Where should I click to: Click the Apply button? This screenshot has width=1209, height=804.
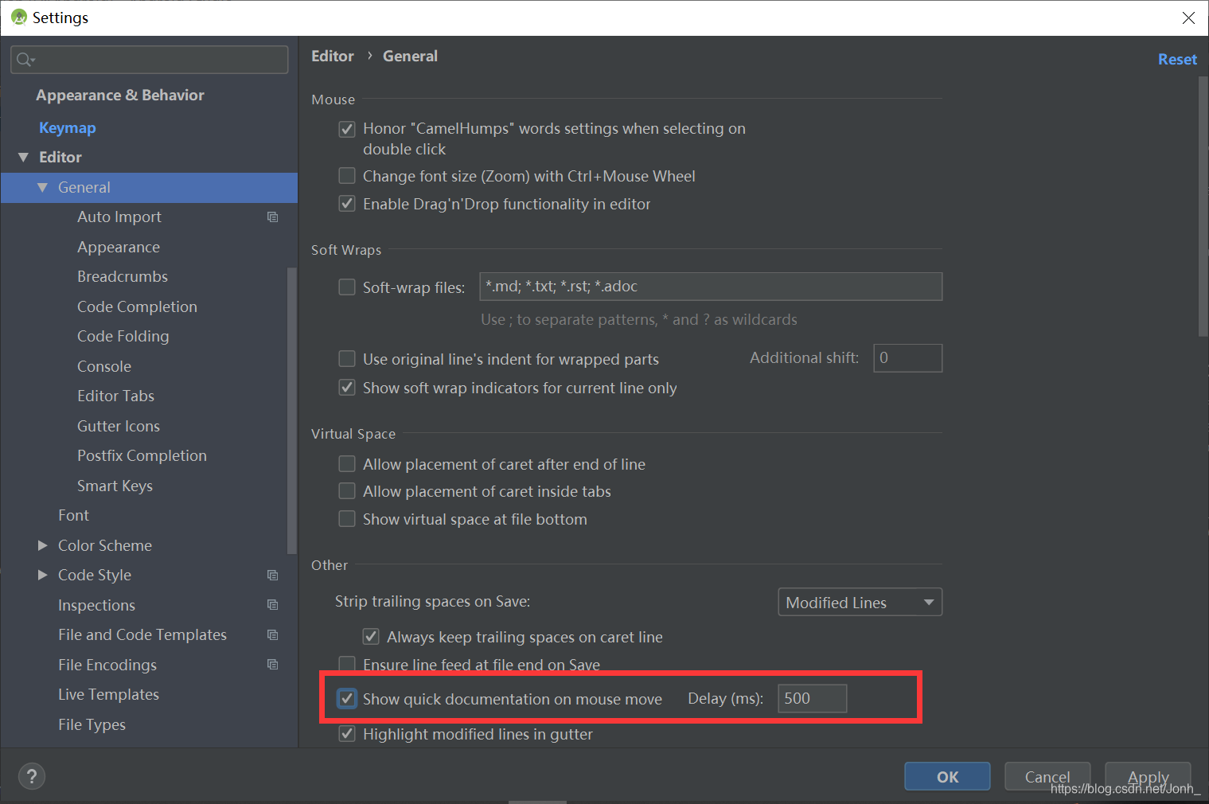1148,776
